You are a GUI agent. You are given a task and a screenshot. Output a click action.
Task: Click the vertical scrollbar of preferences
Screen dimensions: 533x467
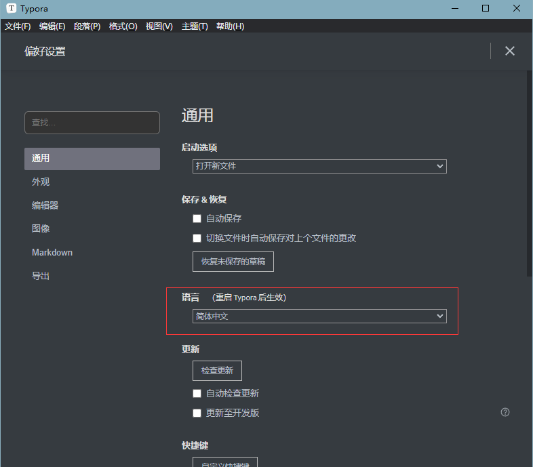pos(530,174)
